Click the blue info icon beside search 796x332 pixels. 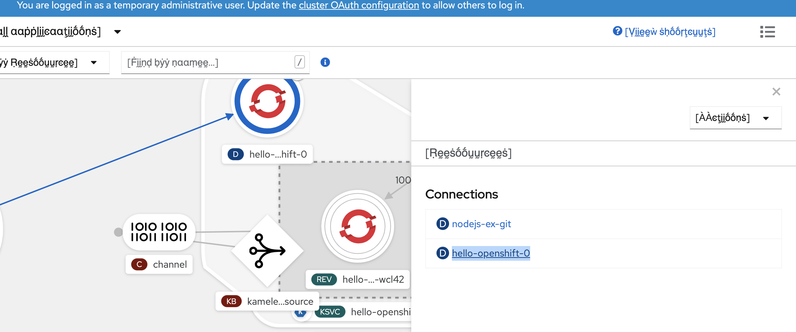click(x=325, y=62)
